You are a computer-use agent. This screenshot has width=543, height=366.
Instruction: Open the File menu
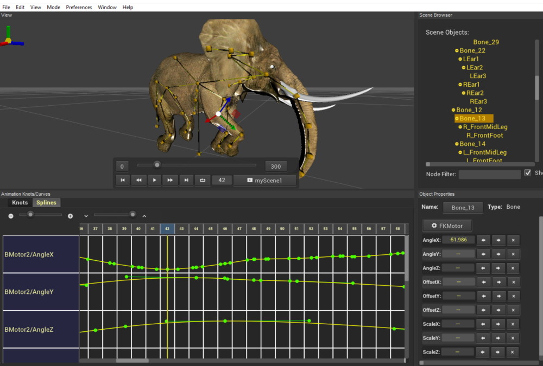tap(6, 7)
